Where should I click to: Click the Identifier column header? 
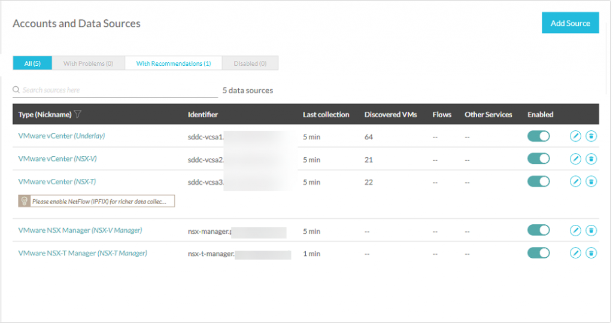(x=203, y=114)
